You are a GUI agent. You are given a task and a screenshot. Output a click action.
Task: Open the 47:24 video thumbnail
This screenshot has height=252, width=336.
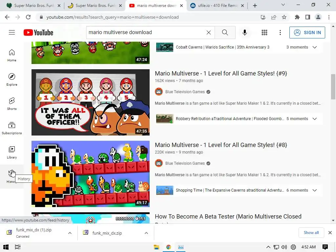tap(91, 53)
